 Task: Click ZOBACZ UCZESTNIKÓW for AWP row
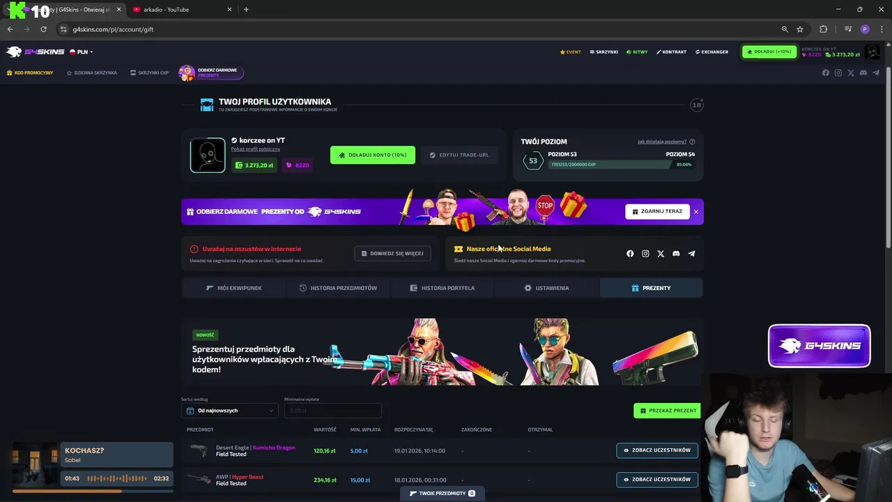657,480
